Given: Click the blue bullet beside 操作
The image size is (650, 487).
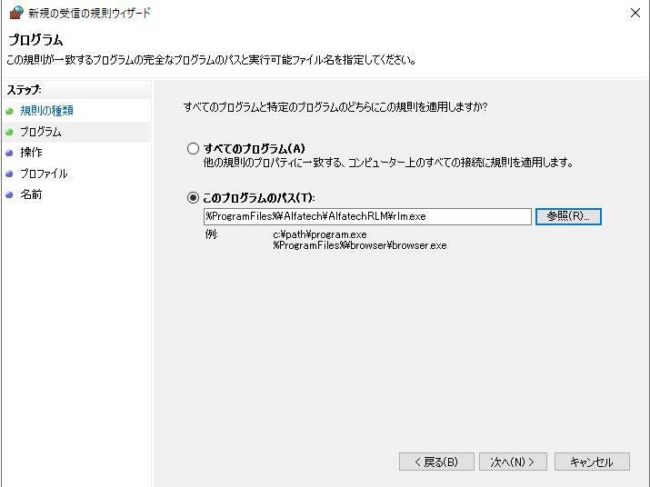Looking at the screenshot, I should pos(9,153).
